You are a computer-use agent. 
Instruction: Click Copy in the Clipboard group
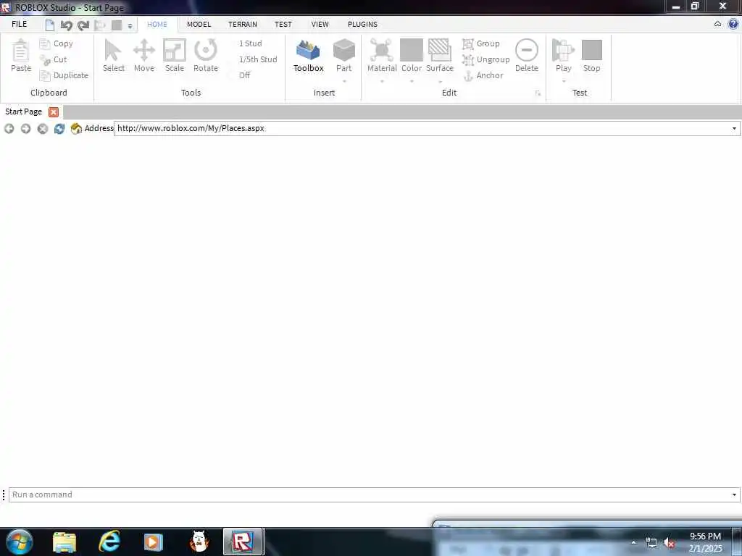point(57,43)
